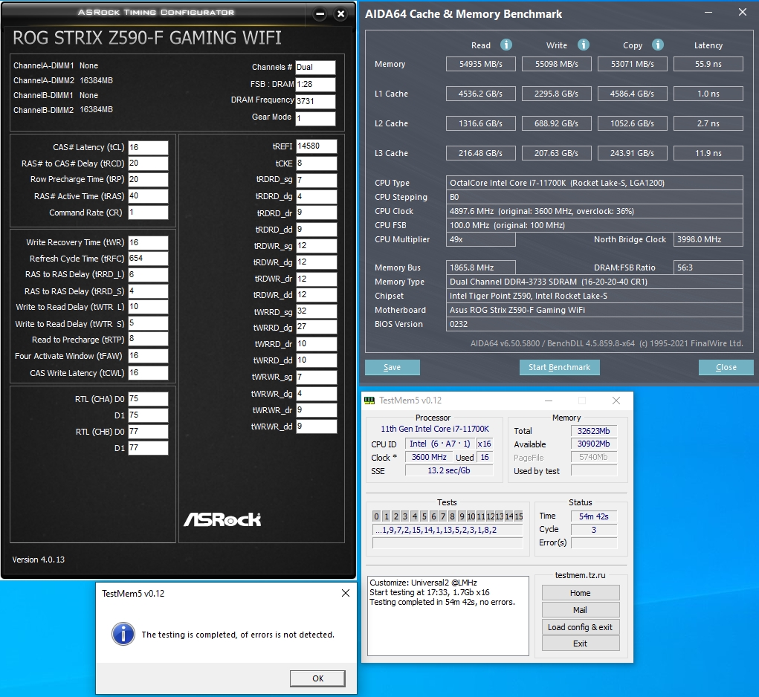
Task: Click the L1 Cache read value 4536.2 GB/s
Action: coord(481,94)
